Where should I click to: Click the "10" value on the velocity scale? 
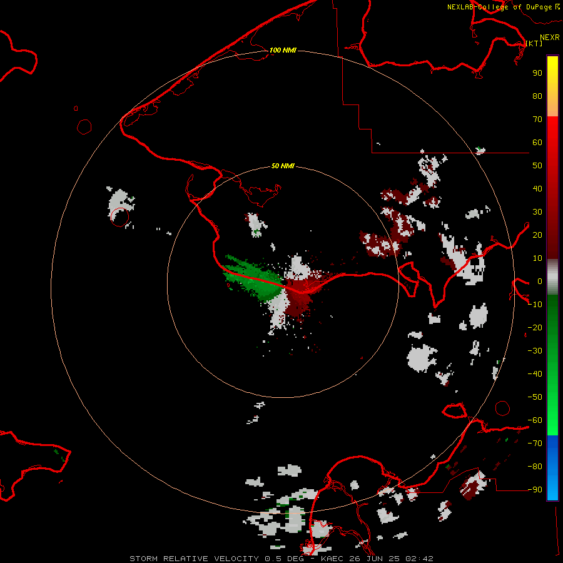tap(537, 258)
